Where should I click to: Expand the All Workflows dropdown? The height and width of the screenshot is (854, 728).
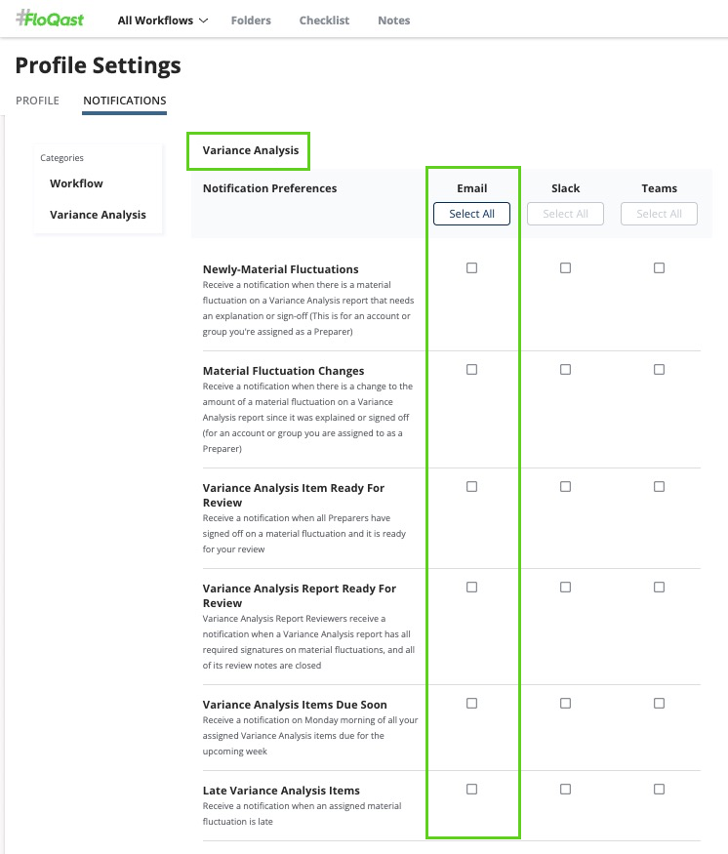pos(162,20)
